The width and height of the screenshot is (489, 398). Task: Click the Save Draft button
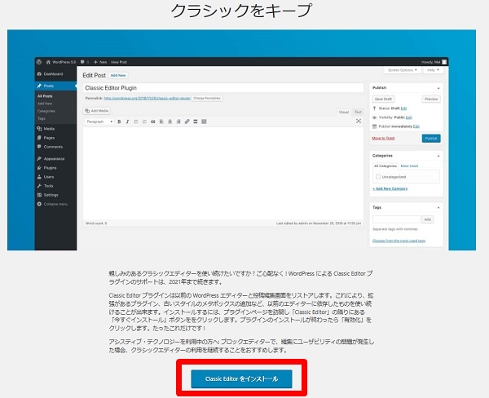(x=383, y=99)
